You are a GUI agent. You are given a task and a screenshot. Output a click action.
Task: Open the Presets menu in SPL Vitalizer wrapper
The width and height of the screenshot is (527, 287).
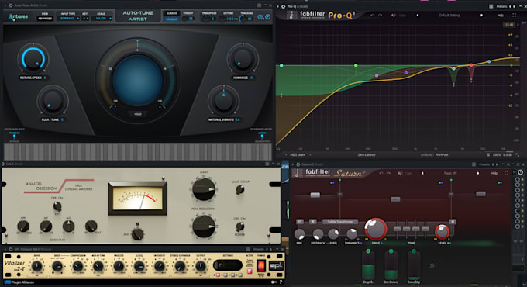tap(258, 250)
